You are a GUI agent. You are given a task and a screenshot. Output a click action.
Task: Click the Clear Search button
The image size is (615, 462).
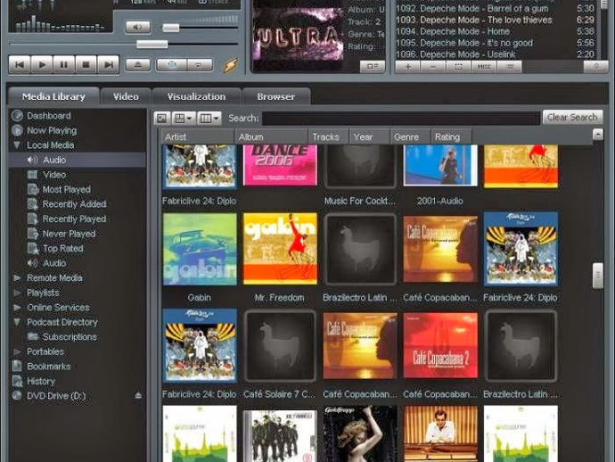tap(572, 117)
